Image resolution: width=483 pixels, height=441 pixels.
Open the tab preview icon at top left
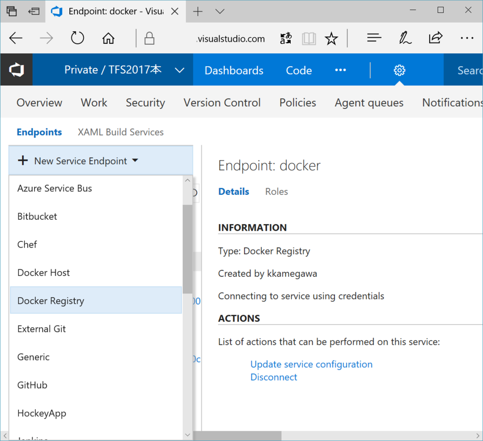(x=12, y=11)
